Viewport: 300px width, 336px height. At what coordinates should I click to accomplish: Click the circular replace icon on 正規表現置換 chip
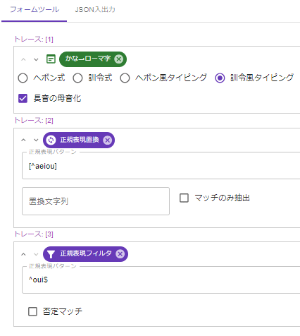point(51,140)
